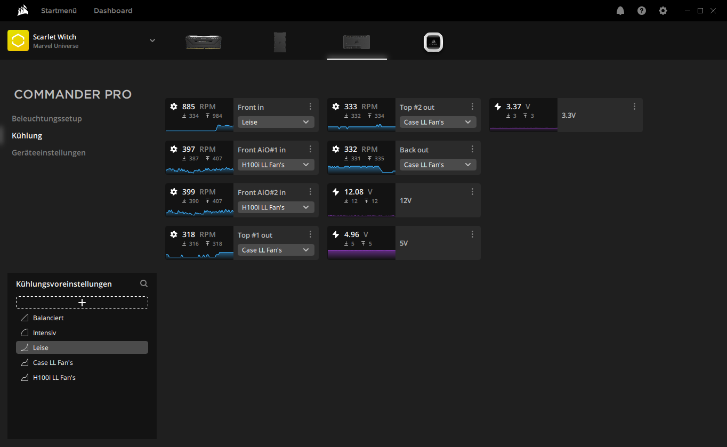Viewport: 727px width, 447px height.
Task: Click the 5V voltage graph
Action: coord(361,254)
